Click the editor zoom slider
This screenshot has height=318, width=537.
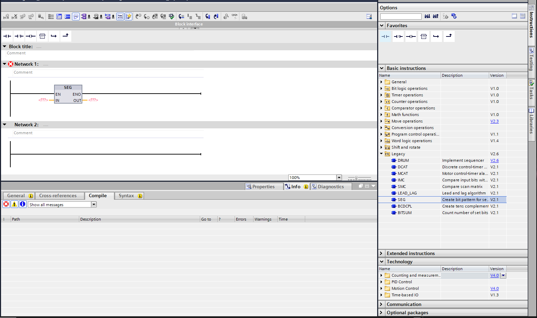pos(357,178)
